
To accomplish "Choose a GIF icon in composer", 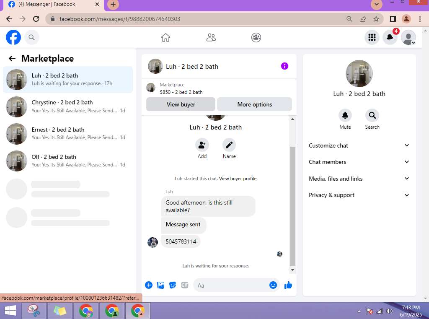I will coord(185,285).
